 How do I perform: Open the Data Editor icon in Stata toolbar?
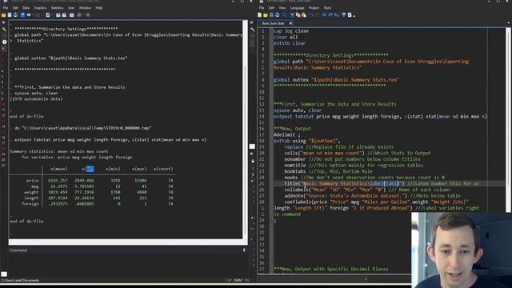click(x=58, y=15)
